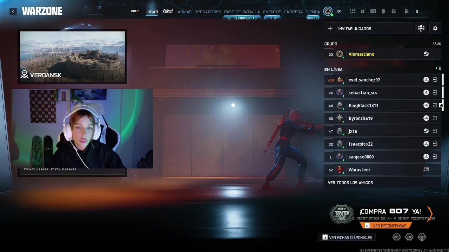Image resolution: width=449 pixels, height=252 pixels.
Task: Select friend sebastian_scs
Action: click(x=383, y=93)
